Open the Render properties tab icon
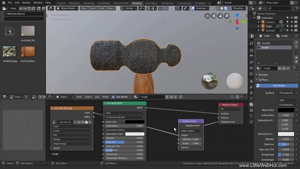300x169 pixels. 251,50
